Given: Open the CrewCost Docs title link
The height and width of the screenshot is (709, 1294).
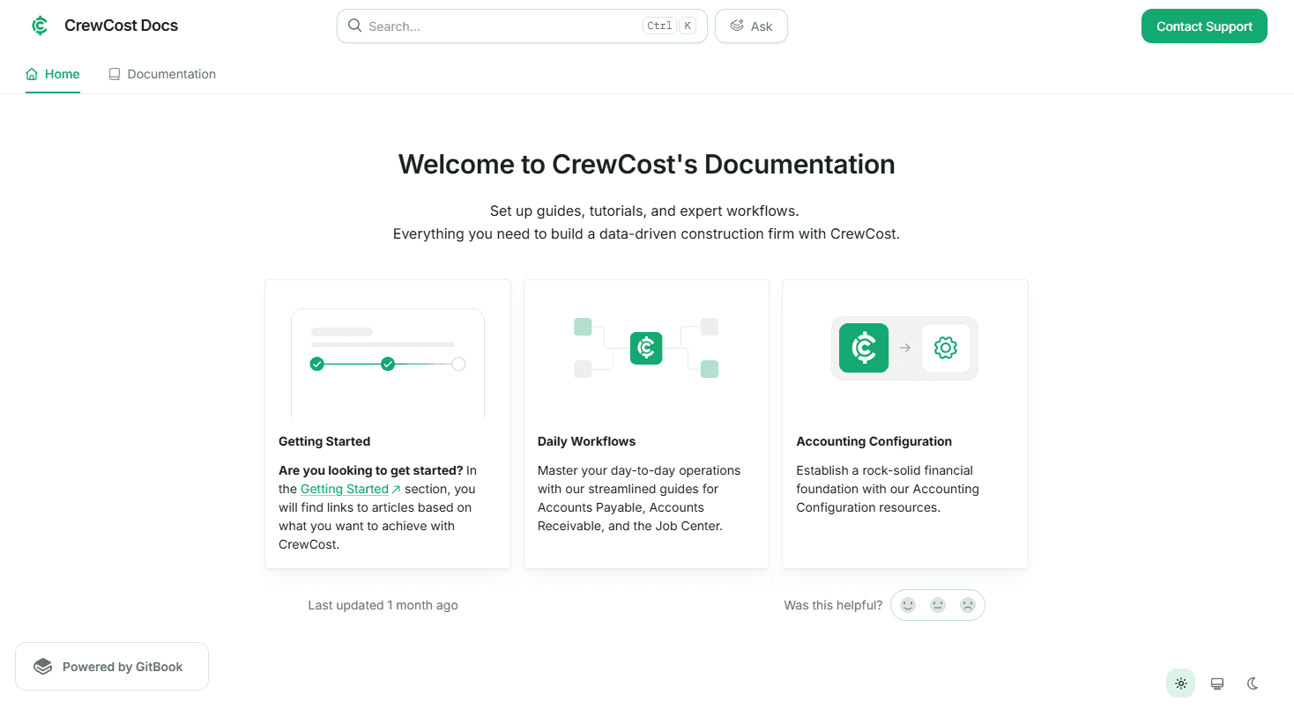Looking at the screenshot, I should (122, 26).
